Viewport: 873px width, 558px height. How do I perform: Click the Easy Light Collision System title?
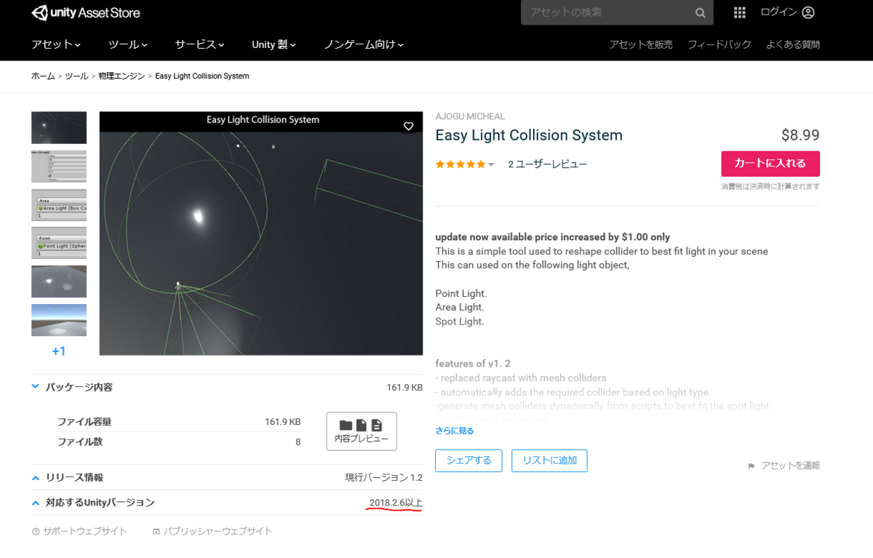point(529,135)
